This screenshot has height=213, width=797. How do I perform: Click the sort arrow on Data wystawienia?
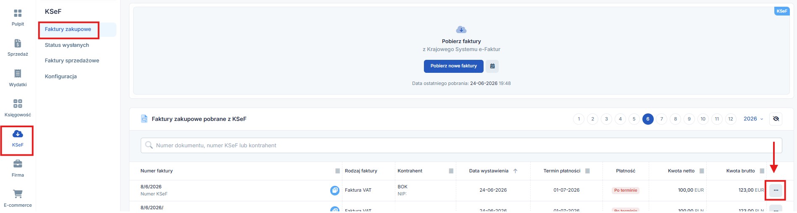pos(515,171)
